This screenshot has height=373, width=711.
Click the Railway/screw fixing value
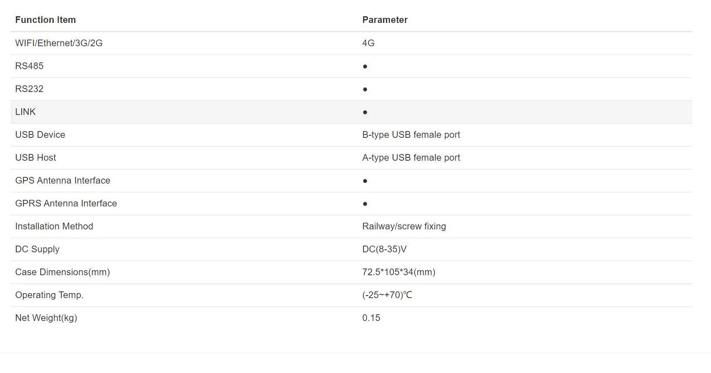click(404, 226)
